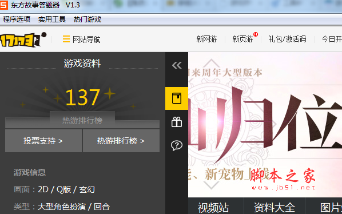The image size is (342, 214).
Task: Click the question help bubble icon
Action: click(177, 145)
